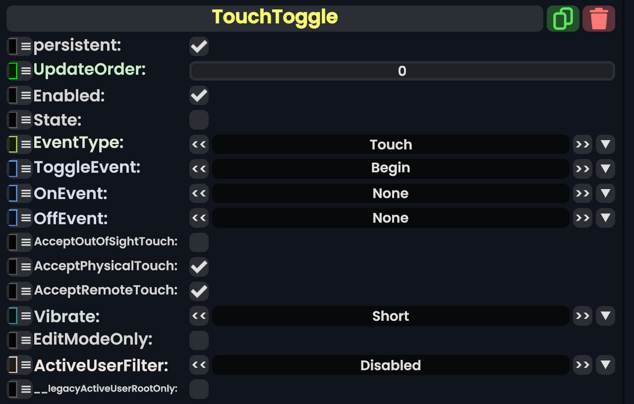Enable the EditModeOnly checkbox
This screenshot has height=404, width=634.
(x=199, y=340)
